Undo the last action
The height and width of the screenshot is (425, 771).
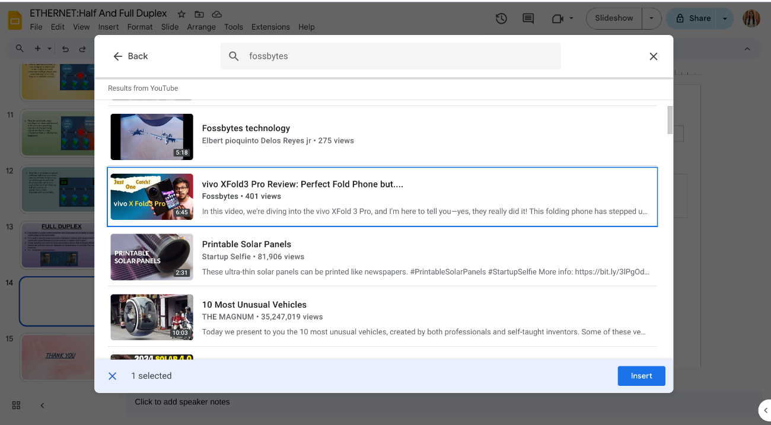click(65, 49)
